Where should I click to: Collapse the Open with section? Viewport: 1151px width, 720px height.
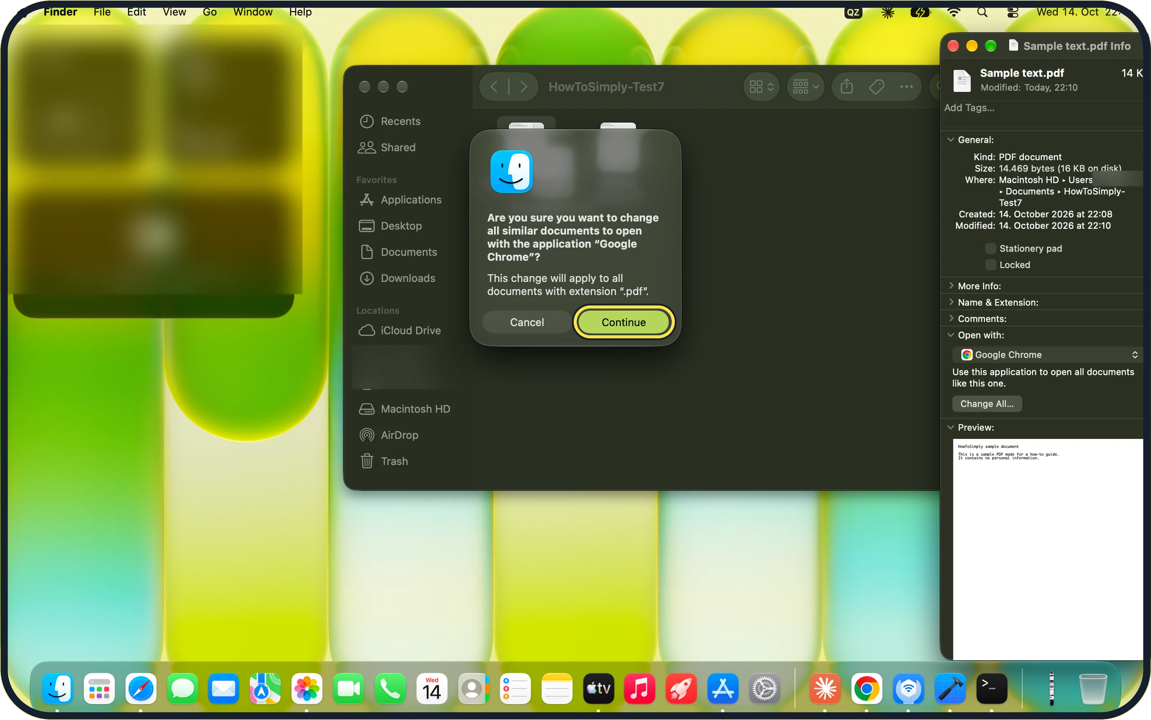point(951,335)
